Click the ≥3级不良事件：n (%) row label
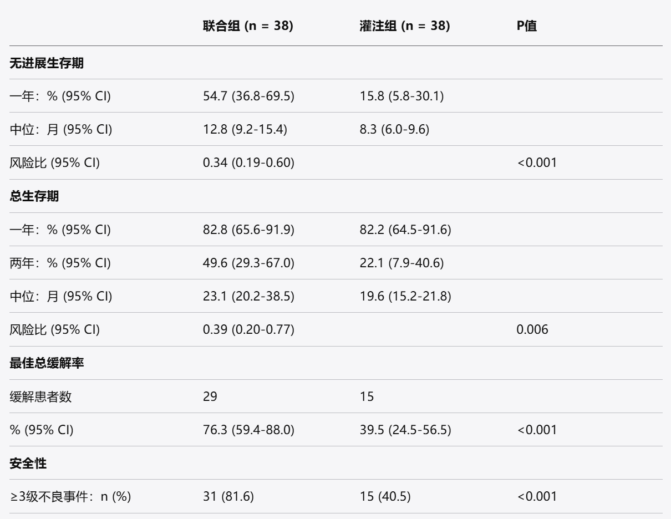This screenshot has height=519, width=671. [x=70, y=497]
